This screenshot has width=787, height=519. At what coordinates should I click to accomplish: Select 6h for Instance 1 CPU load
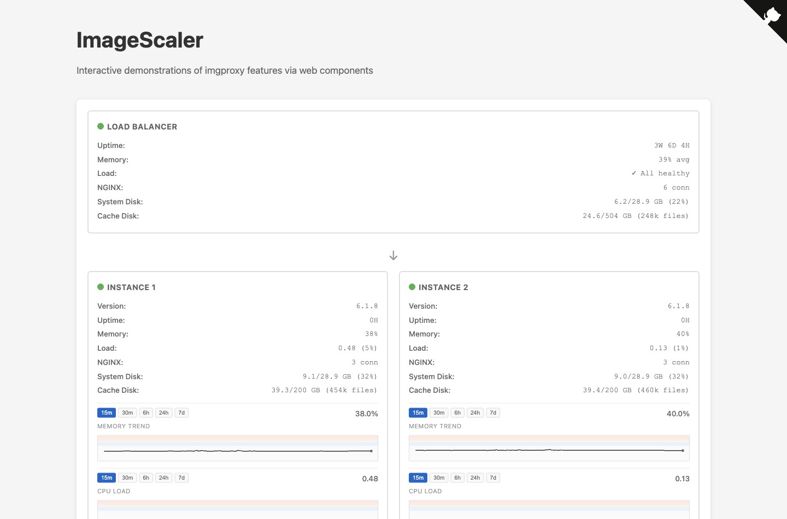point(146,478)
